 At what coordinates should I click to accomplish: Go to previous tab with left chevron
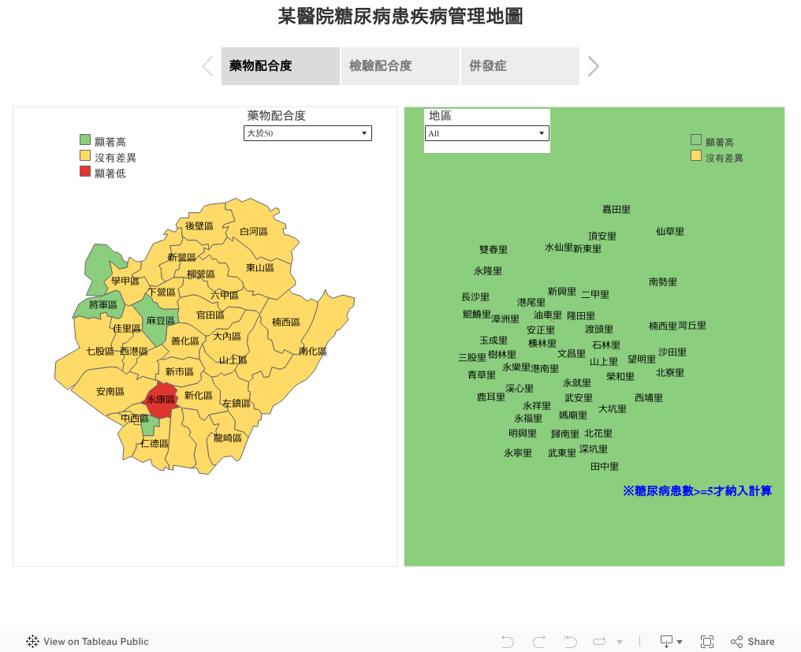(x=207, y=66)
